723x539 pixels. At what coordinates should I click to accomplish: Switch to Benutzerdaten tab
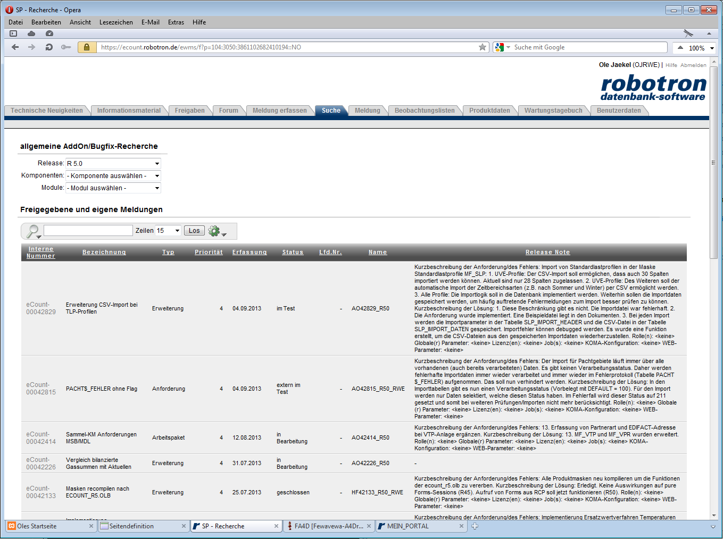coord(619,111)
